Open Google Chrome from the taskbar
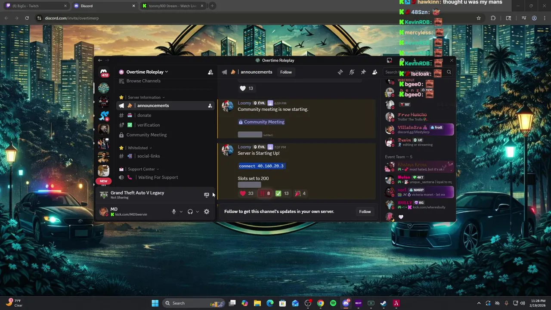 coord(321,303)
